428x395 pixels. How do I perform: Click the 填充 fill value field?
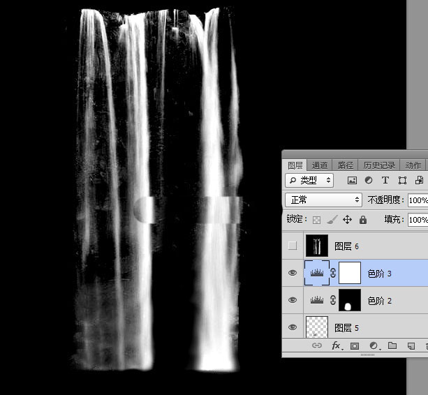418,220
